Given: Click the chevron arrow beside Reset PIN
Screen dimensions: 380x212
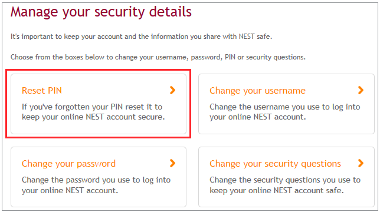Looking at the screenshot, I should pyautogui.click(x=172, y=91).
